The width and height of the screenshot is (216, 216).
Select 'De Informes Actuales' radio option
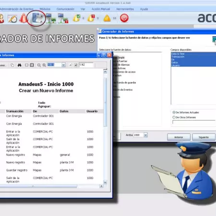pos(174,112)
